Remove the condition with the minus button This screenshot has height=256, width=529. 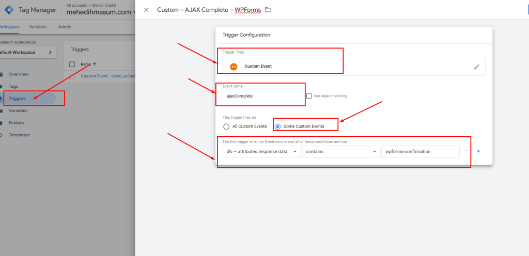pos(466,151)
